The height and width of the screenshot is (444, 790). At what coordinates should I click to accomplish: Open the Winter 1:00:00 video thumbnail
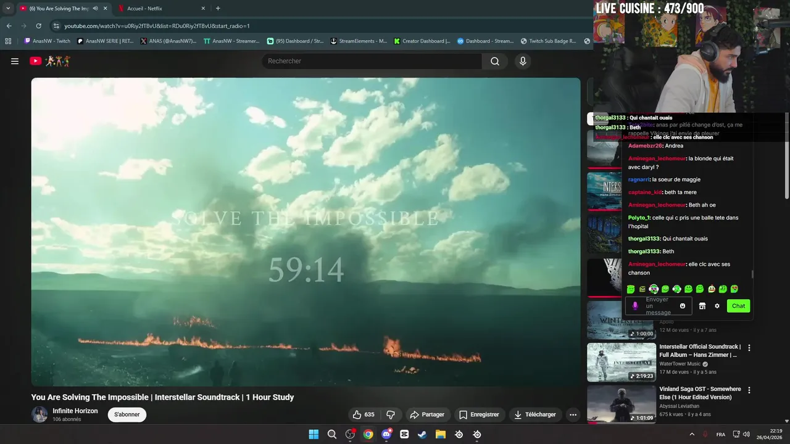[x=622, y=320]
